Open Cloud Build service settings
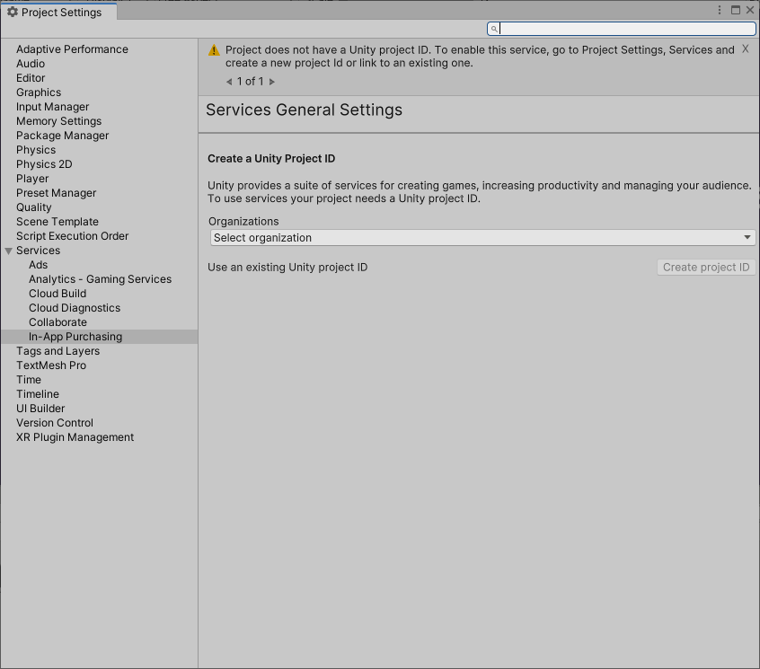 pos(57,294)
